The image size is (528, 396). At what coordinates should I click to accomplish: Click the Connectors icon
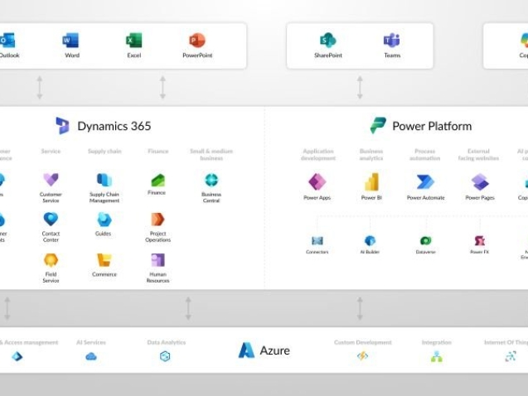317,240
